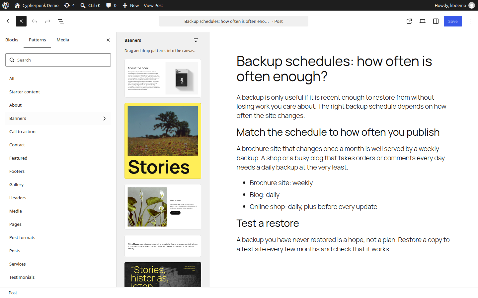Click the blue Save button
This screenshot has width=478, height=298.
pos(453,21)
